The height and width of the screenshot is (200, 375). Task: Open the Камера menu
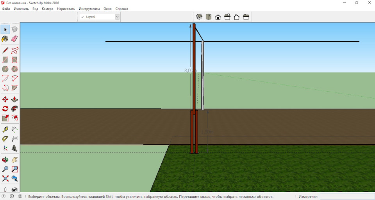(x=47, y=9)
